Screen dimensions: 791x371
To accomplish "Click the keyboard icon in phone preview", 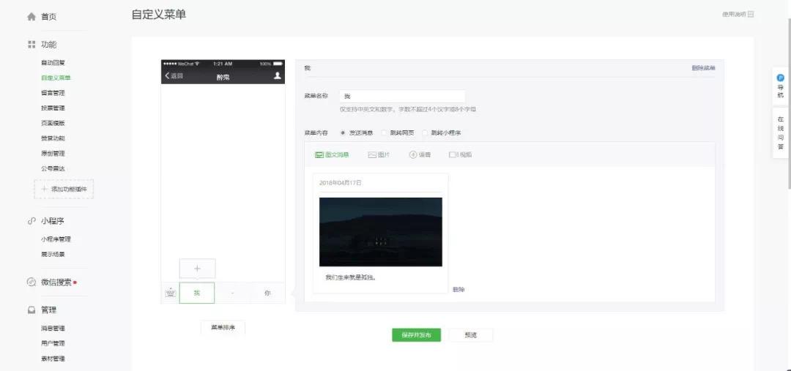I will click(x=171, y=293).
